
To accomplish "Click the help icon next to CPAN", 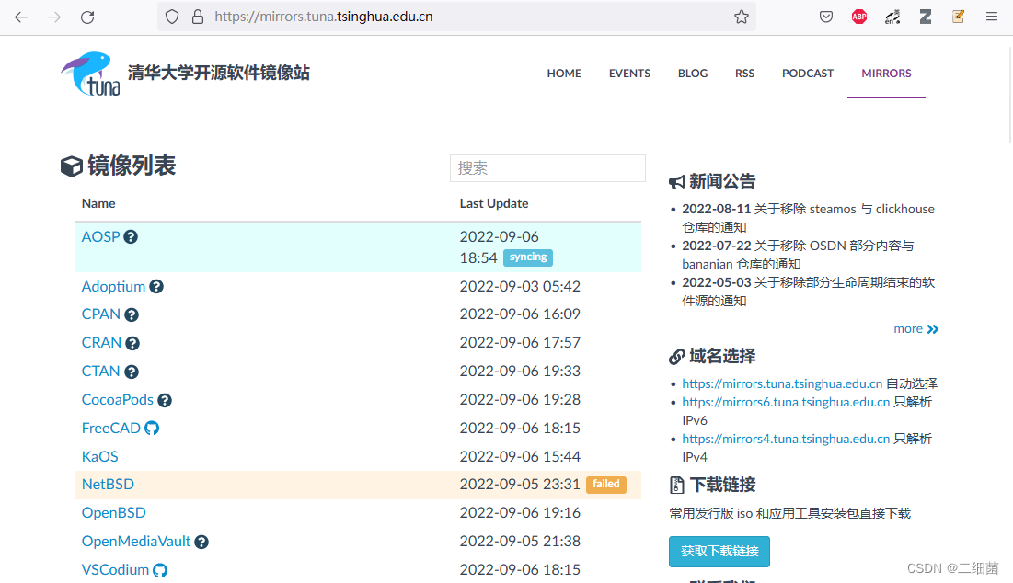I will (132, 315).
